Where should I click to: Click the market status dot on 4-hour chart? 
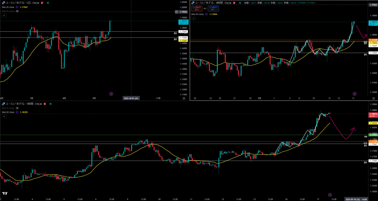point(240,3)
